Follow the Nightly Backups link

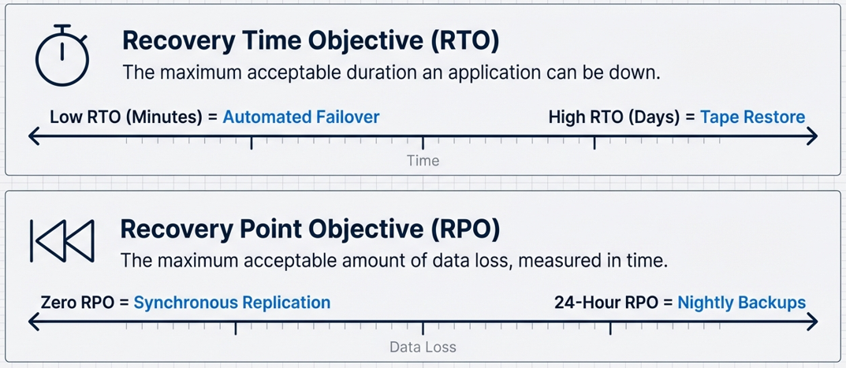741,303
